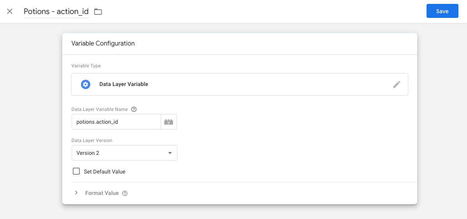Click the blue gear Data Layer Variable icon
The image size is (467, 219).
[x=86, y=84]
